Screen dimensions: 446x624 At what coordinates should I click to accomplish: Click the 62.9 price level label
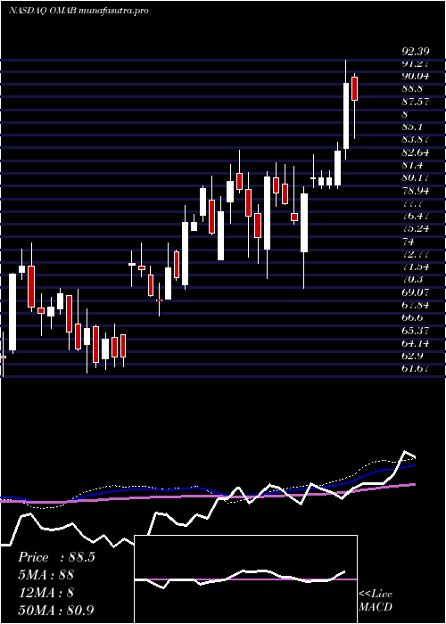click(412, 356)
